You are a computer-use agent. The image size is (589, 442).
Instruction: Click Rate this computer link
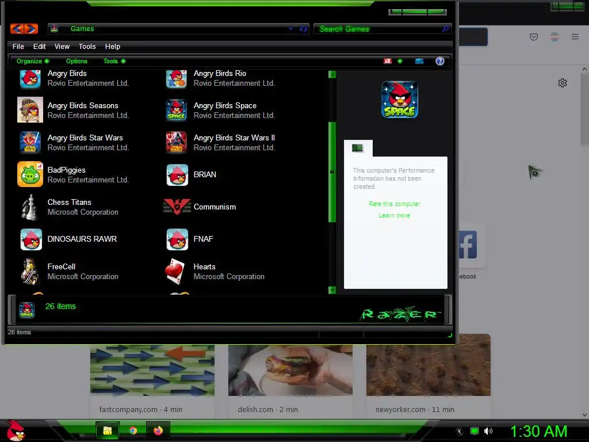[x=395, y=204]
